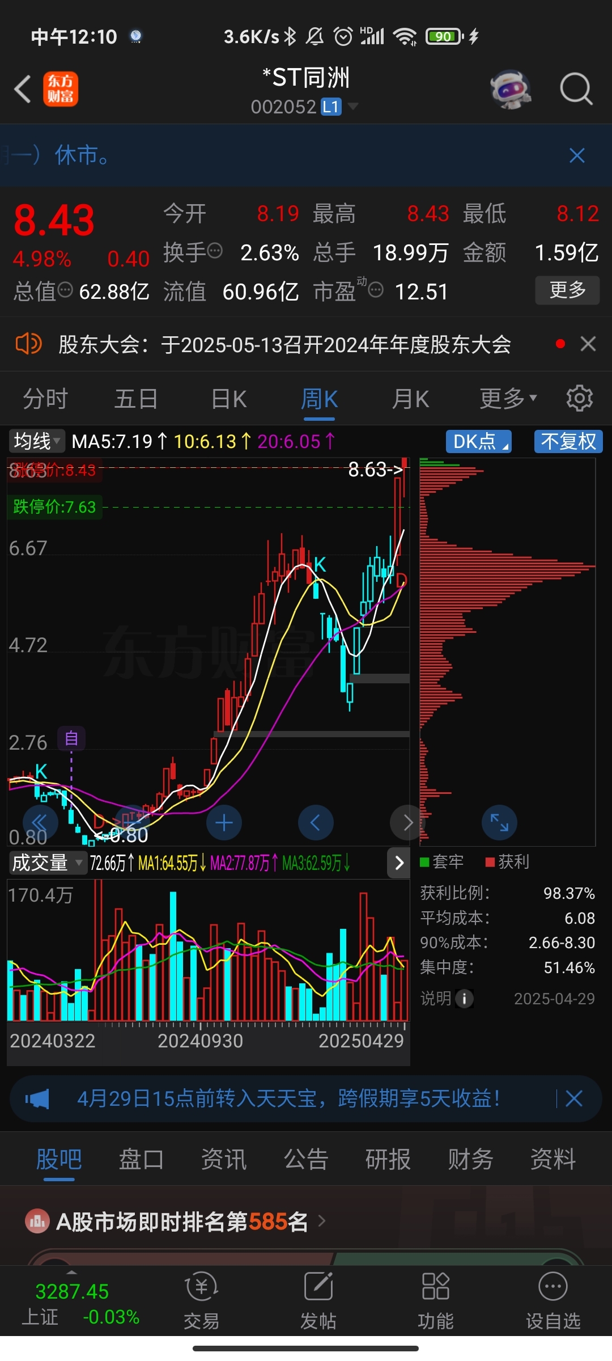The height and width of the screenshot is (1361, 612).
Task: Tap the speaker announcement icon
Action: coord(29,344)
